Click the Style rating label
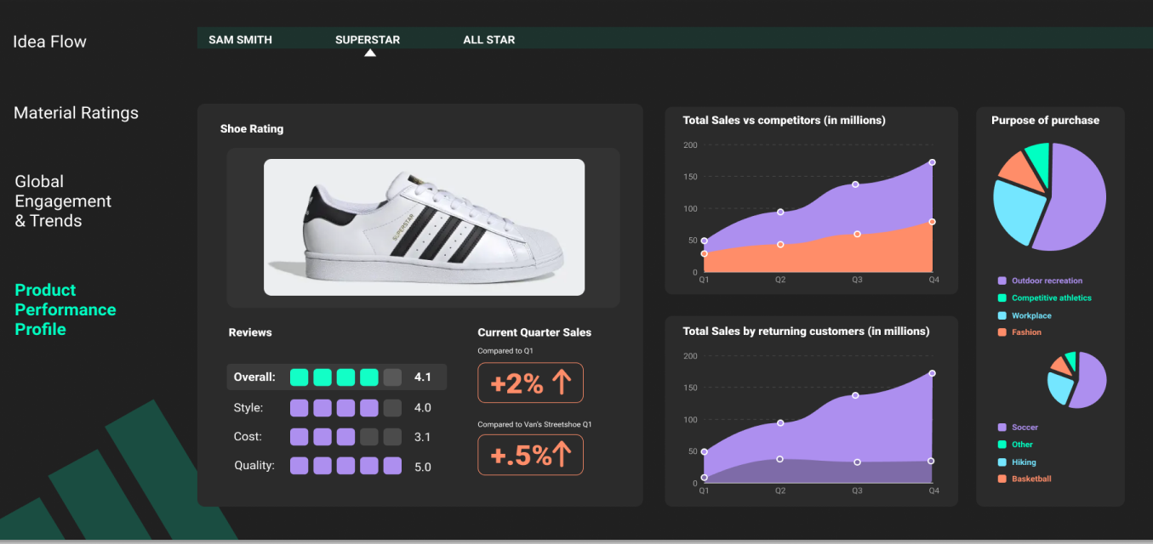Screen dimensions: 1153x544 coord(248,408)
